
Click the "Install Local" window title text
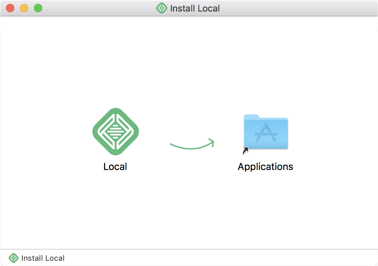tap(195, 8)
